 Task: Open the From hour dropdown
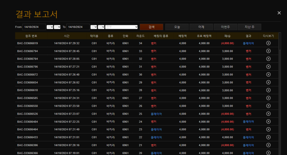[50, 27]
